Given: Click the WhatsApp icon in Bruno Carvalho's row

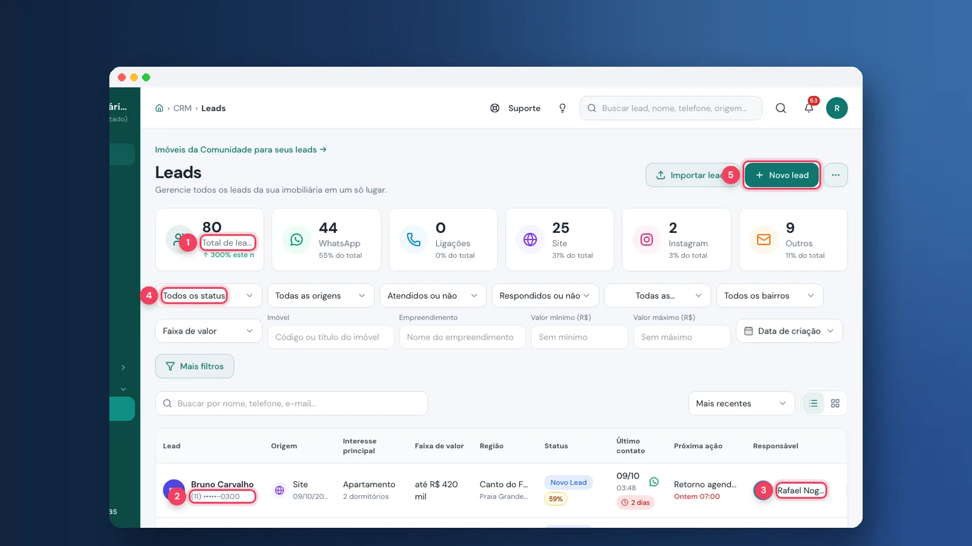Looking at the screenshot, I should point(654,482).
